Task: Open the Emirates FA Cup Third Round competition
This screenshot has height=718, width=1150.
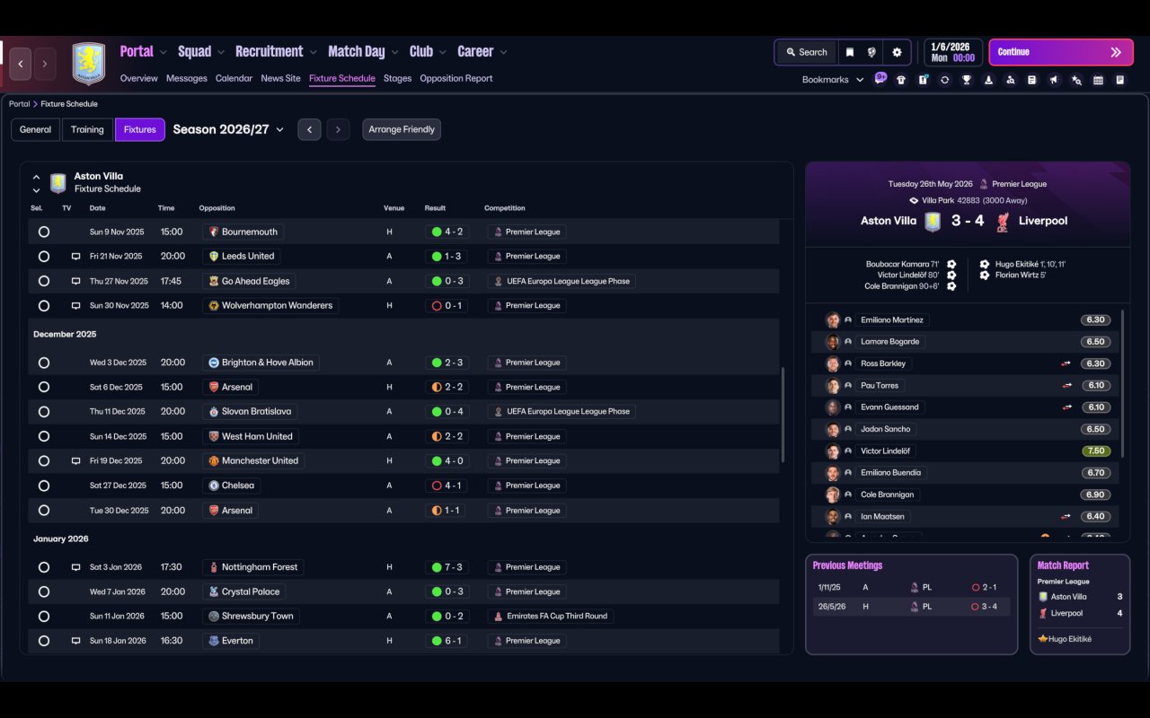Action: point(551,617)
